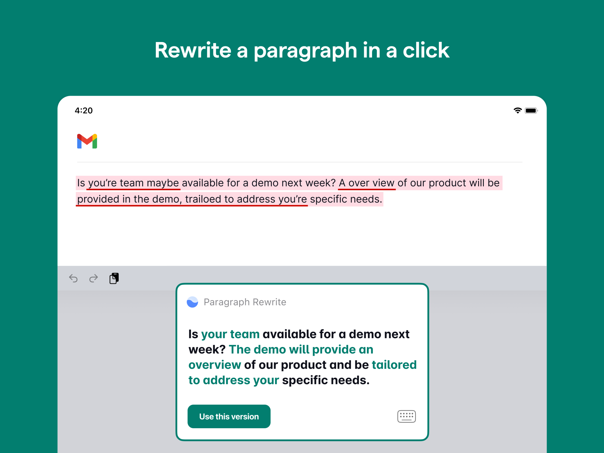
Task: Click green suggestion "tailored"
Action: coord(394,365)
